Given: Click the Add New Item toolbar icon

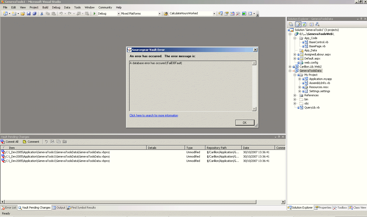Looking at the screenshot, I should tap(14, 14).
